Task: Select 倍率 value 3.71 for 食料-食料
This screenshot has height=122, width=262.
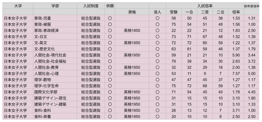Action: [x=236, y=111]
